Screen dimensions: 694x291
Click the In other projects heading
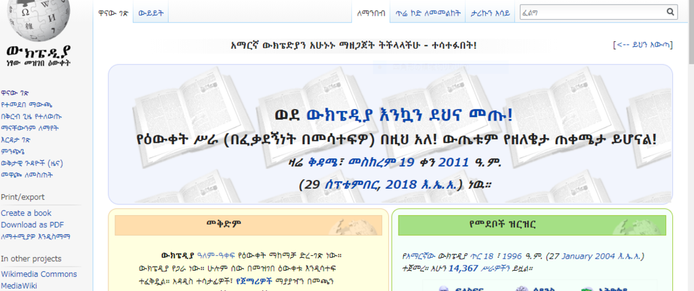(x=31, y=259)
